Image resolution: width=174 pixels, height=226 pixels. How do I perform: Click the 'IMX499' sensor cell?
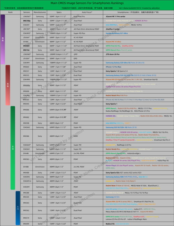click(x=26, y=224)
